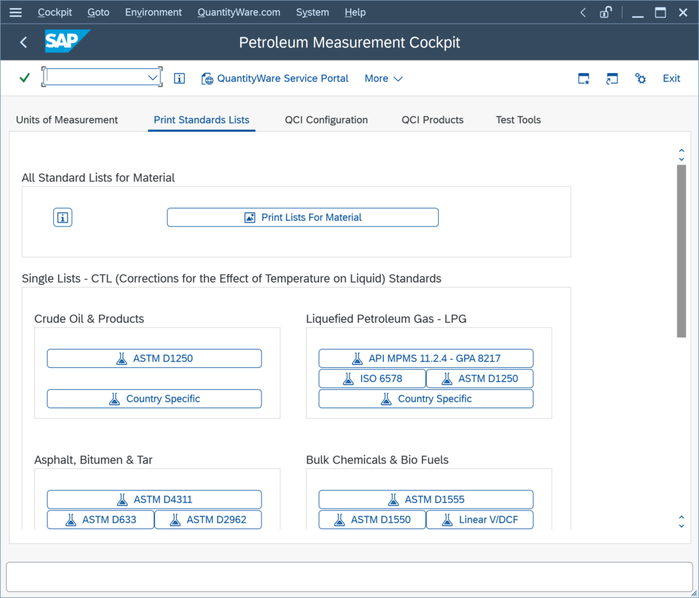Click the resize grip in status bar corner
Viewport: 699px width, 598px height.
[x=694, y=593]
